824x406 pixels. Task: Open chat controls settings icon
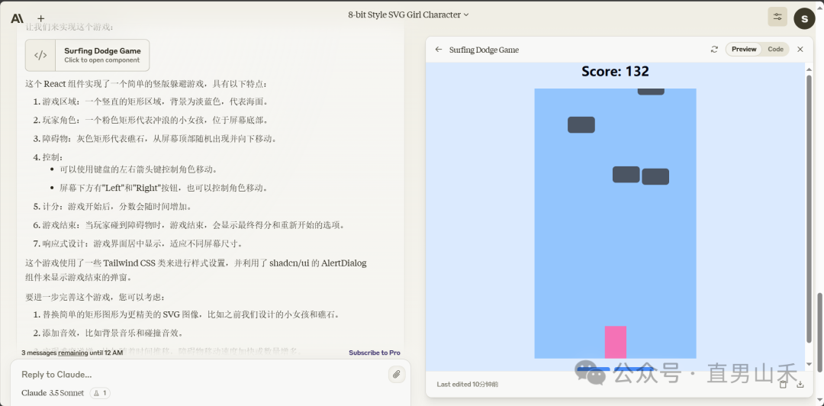[777, 18]
